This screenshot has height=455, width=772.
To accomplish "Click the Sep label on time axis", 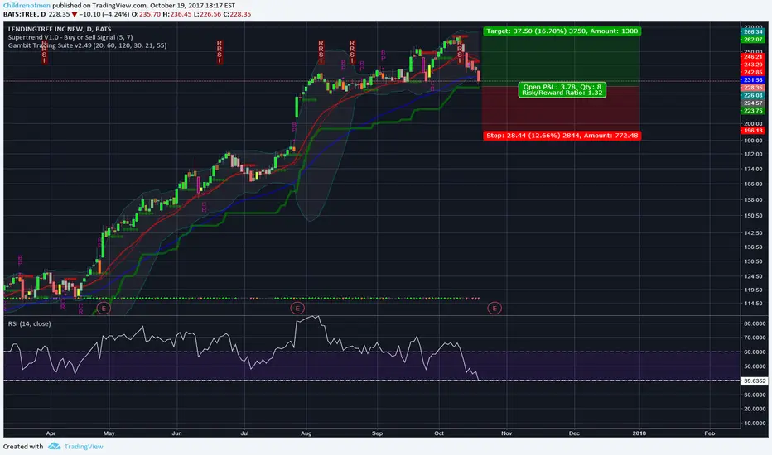I will (x=377, y=433).
